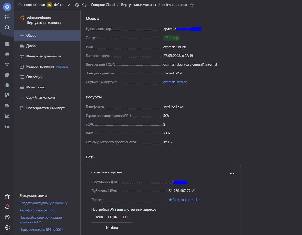Open Создать виртуальную машину documentation link

43,203
